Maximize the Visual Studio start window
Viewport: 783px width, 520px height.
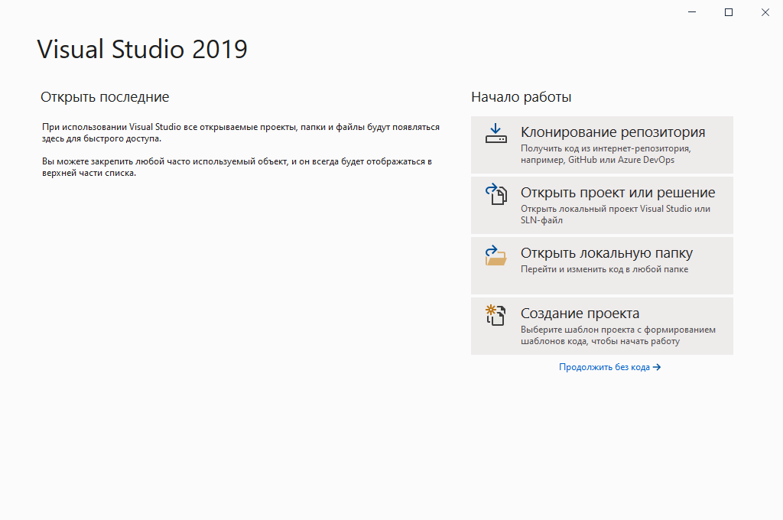[729, 12]
